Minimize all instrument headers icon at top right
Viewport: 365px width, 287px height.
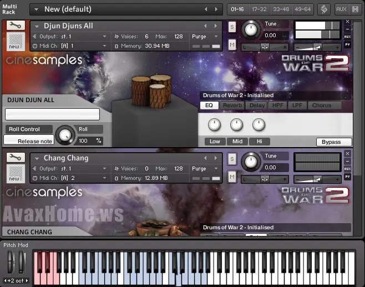(x=356, y=9)
